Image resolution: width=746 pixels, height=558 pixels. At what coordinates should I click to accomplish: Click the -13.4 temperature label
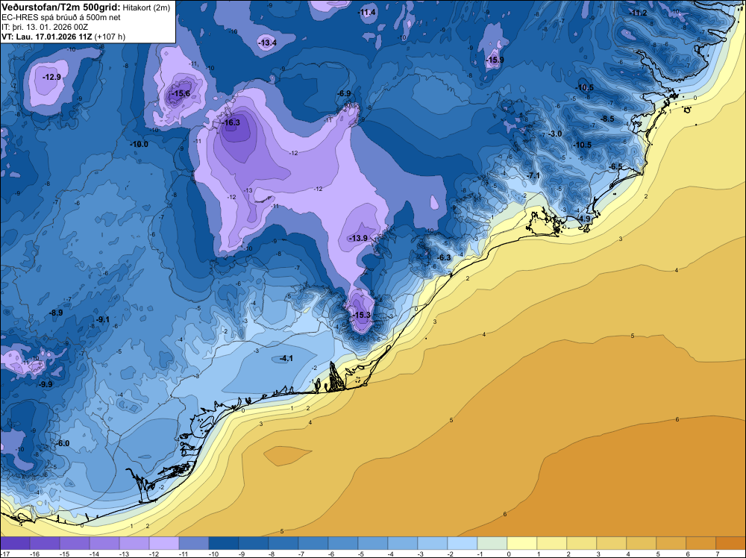267,43
